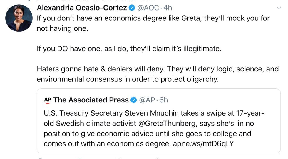This screenshot has width=288, height=159.
Task: Click the verified badge beside Ocasio-Cortez's name
Action: click(x=131, y=8)
